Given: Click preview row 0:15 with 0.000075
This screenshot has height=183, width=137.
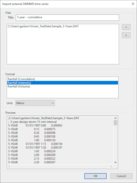Looking at the screenshot, I should click(x=32, y=129).
